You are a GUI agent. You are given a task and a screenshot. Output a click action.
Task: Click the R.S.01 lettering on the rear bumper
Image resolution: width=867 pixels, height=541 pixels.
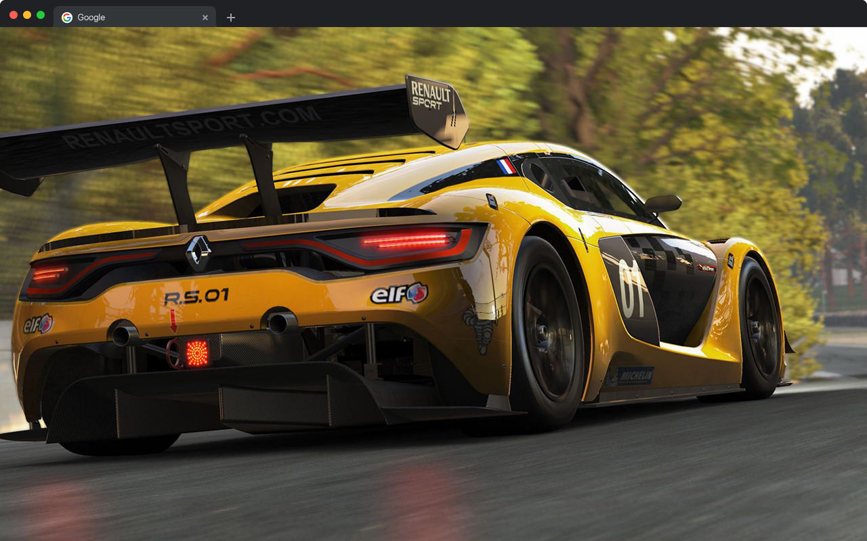pos(196,297)
